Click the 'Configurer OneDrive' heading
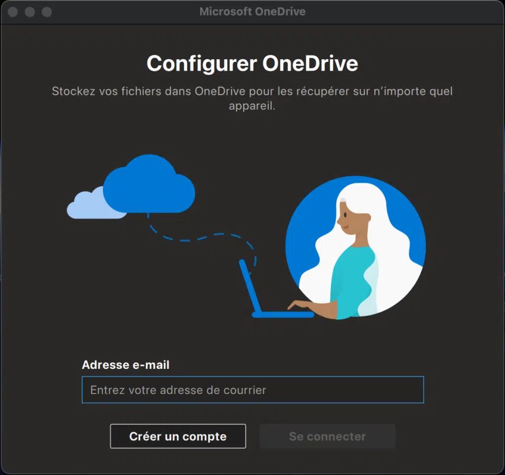505x475 pixels. 252,64
